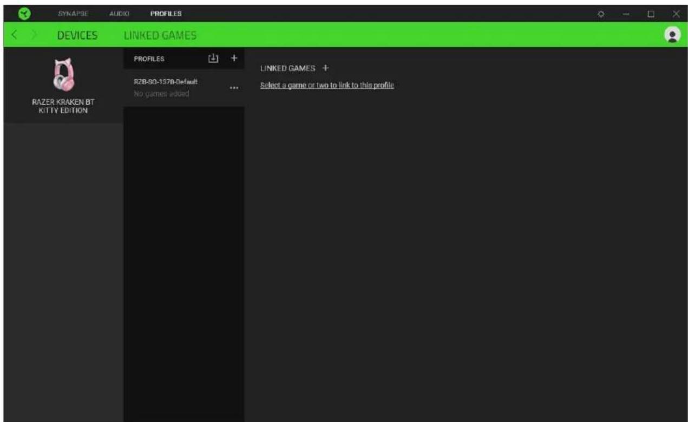The width and height of the screenshot is (688, 422).
Task: Click the 'No games added' text
Action: pyautogui.click(x=162, y=94)
